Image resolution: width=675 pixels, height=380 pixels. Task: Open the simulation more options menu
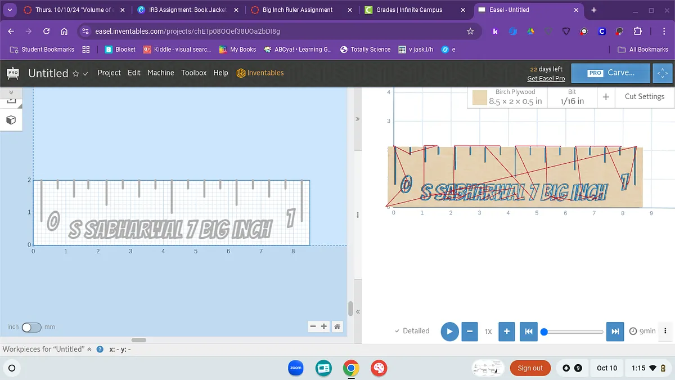[665, 331]
